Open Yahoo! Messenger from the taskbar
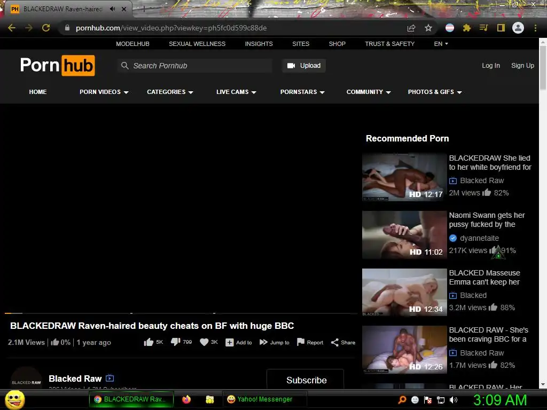Image resolution: width=547 pixels, height=410 pixels. (265, 399)
